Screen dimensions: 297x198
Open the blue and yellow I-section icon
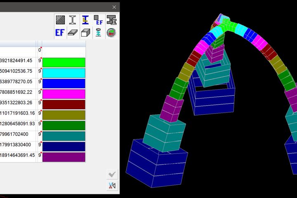pyautogui.click(x=85, y=20)
